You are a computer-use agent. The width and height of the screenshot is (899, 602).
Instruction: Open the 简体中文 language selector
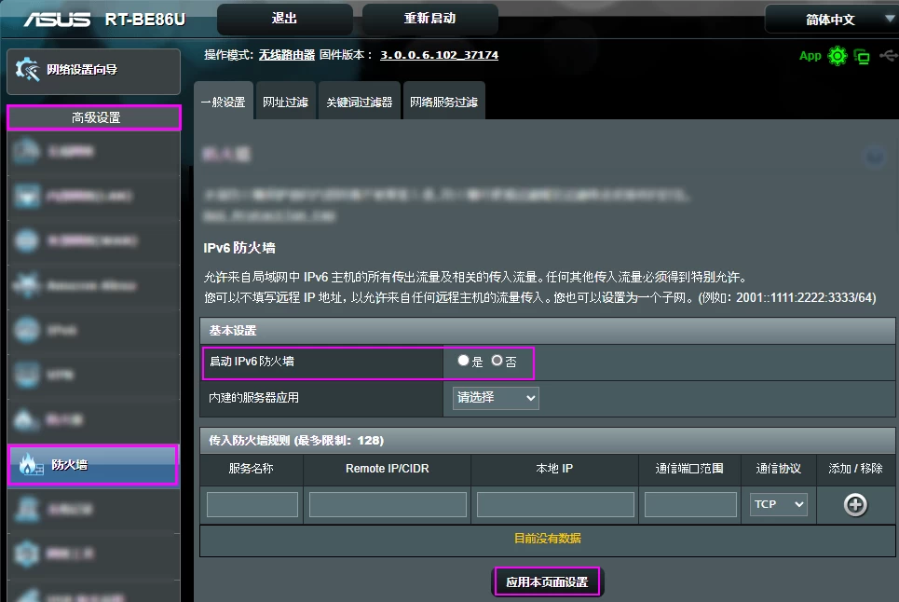pos(830,19)
